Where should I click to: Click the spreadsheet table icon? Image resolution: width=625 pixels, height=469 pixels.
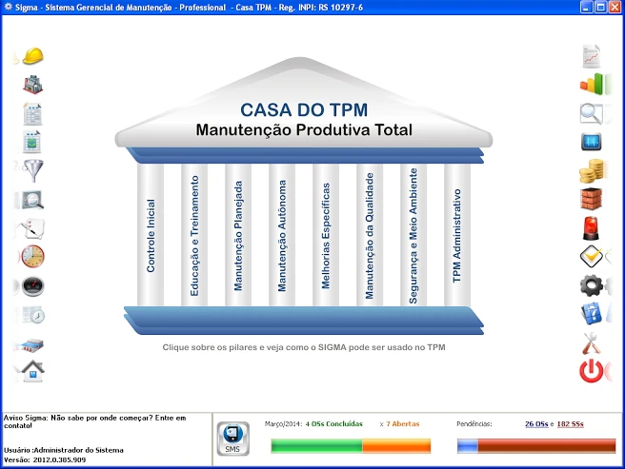[32, 113]
